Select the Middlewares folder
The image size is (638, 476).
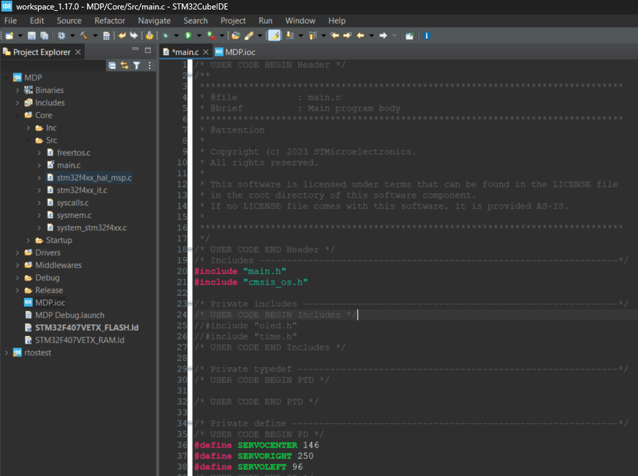pyautogui.click(x=58, y=266)
